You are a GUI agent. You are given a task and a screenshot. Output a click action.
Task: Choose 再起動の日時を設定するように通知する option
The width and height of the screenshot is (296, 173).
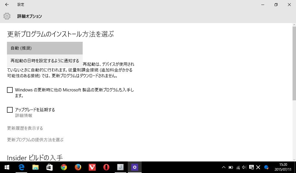[x=45, y=61]
